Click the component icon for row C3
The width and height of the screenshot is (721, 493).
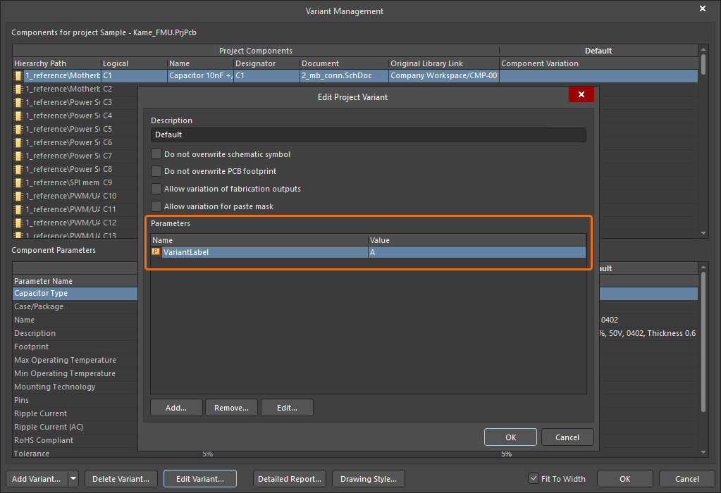pos(18,102)
